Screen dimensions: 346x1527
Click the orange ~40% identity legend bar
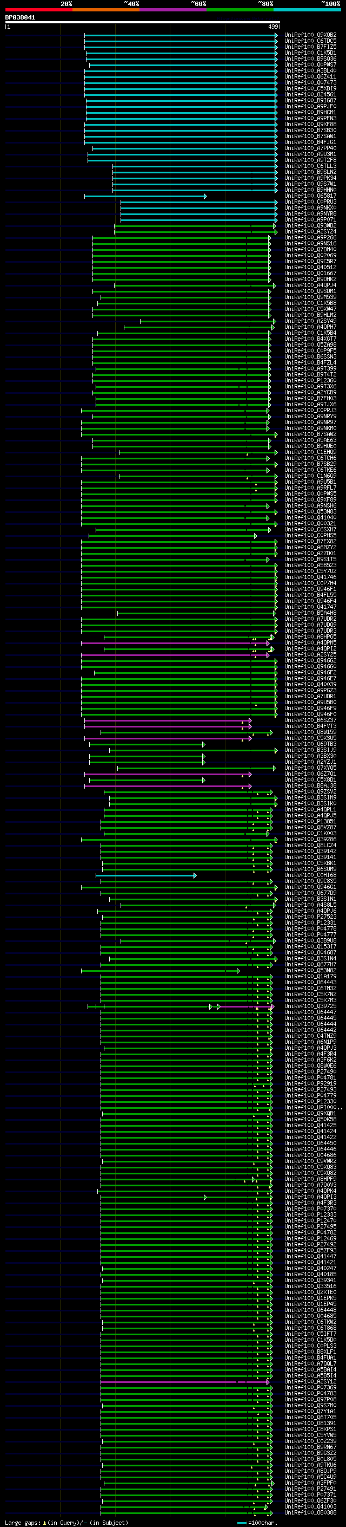(x=106, y=10)
